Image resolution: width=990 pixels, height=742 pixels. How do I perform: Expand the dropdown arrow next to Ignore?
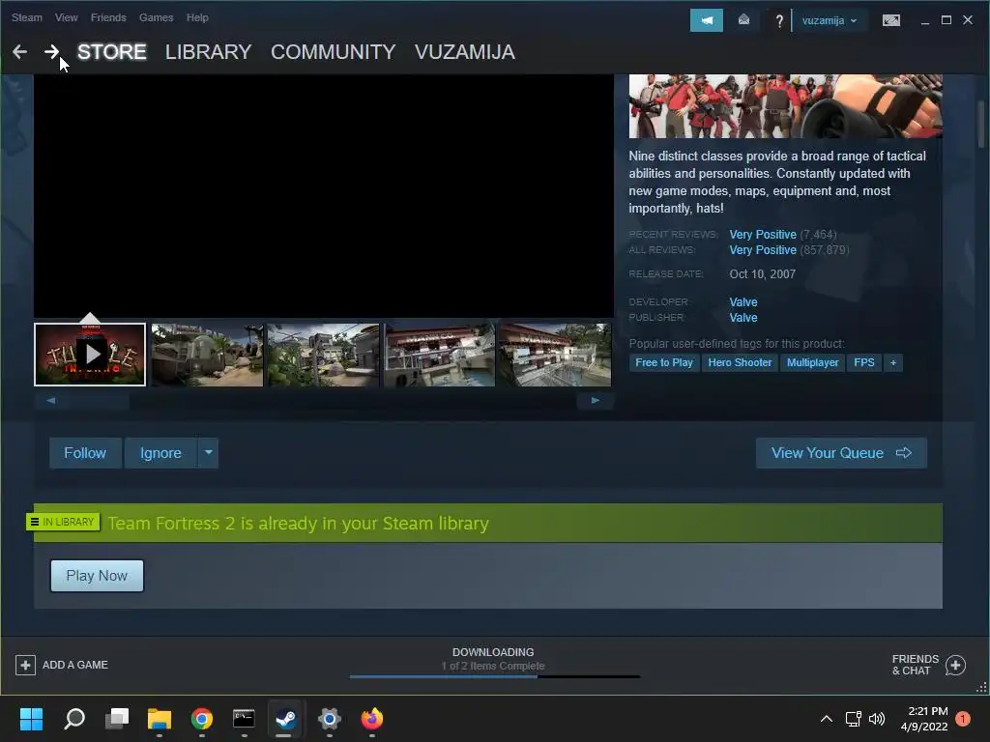pyautogui.click(x=209, y=453)
